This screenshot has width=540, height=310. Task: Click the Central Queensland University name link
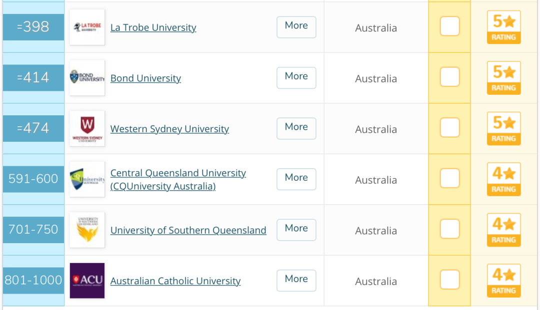click(178, 179)
